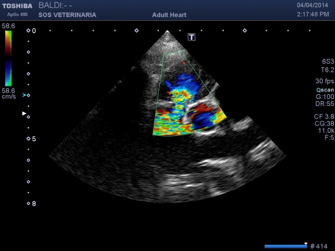
Task: Click the T marker icon near the sector apex
Action: point(191,37)
